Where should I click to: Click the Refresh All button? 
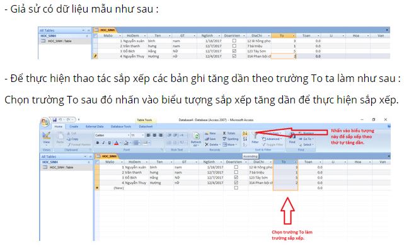tap(196, 139)
